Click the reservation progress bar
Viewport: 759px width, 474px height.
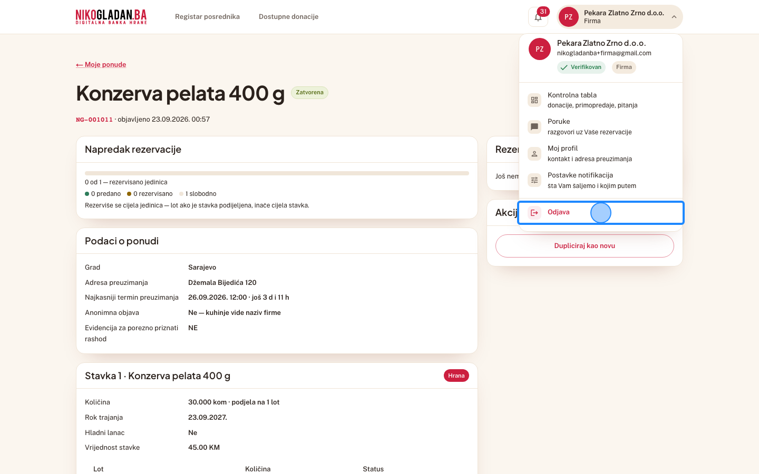tap(277, 173)
